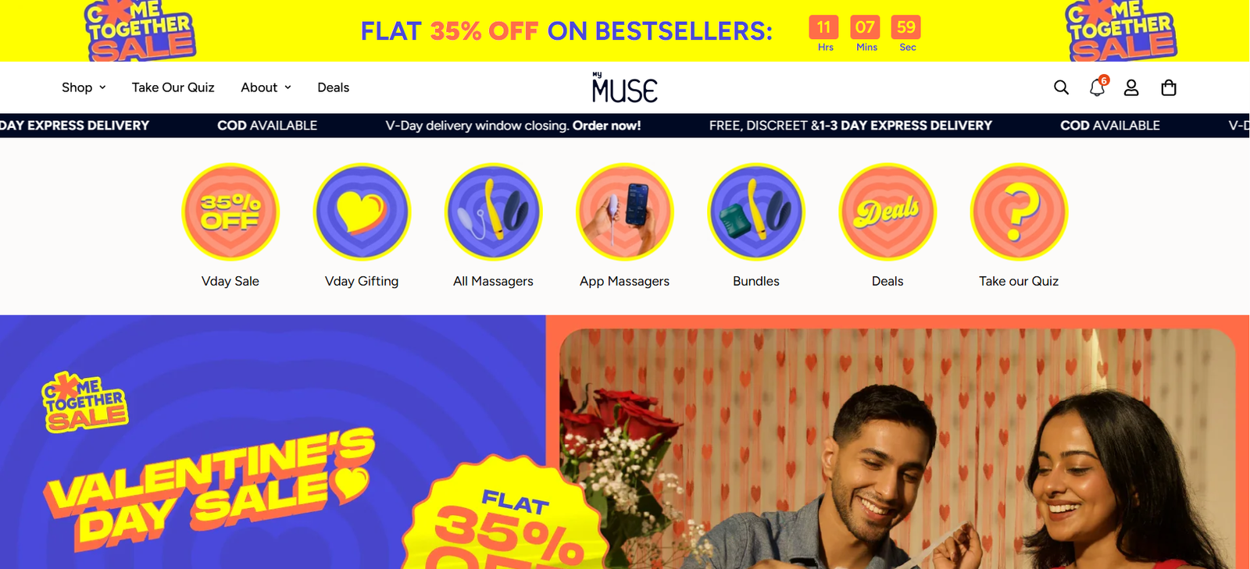Open the All Massagers category circle
1250x569 pixels.
(x=493, y=212)
